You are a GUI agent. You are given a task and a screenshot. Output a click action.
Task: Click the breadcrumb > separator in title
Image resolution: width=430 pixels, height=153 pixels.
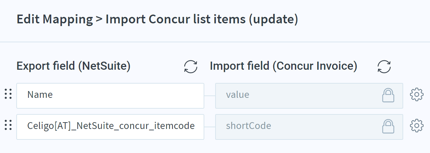[x=99, y=20]
